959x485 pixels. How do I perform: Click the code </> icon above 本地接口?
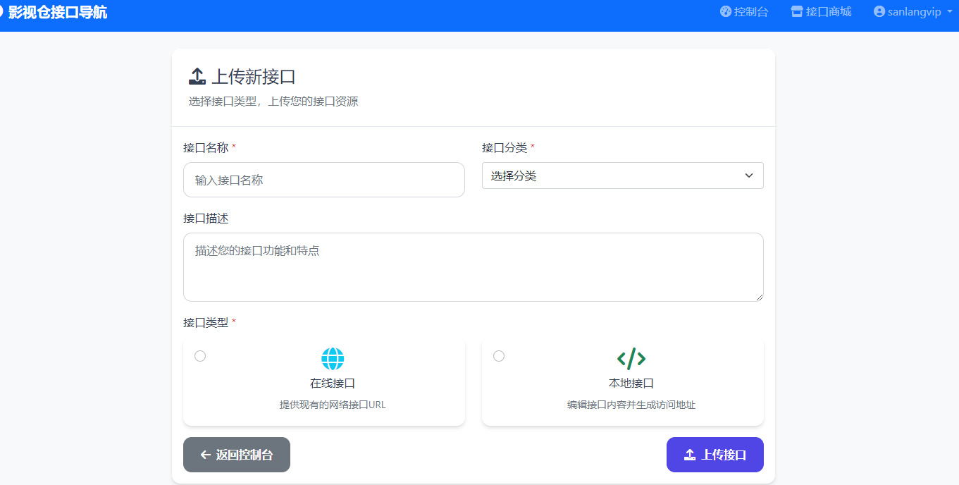tap(632, 358)
